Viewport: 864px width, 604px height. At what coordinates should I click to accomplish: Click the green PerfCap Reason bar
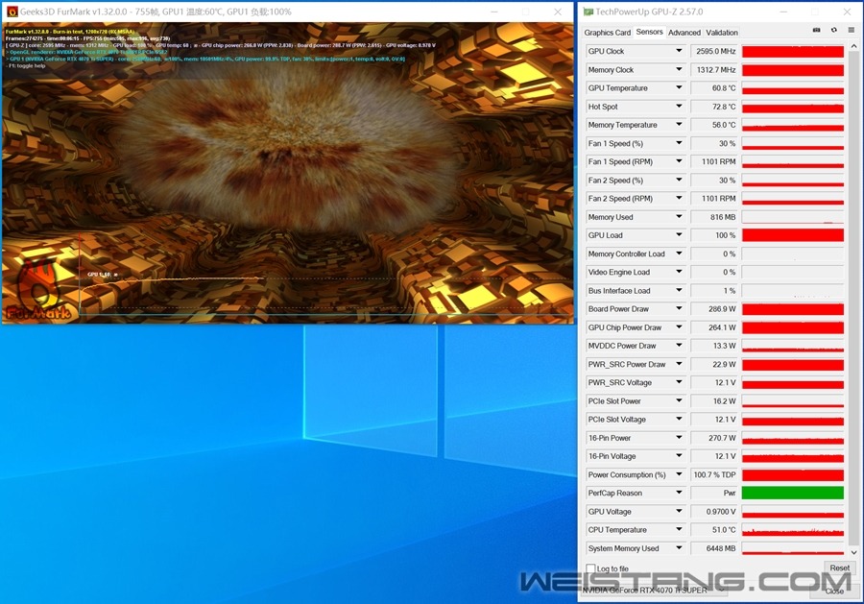coord(792,494)
